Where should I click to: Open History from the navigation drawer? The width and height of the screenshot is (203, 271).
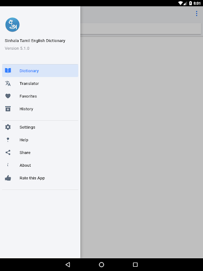point(40,109)
